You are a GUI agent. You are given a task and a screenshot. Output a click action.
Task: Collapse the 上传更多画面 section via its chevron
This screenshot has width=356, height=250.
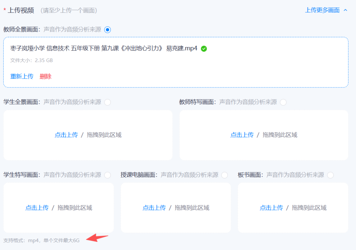345,10
